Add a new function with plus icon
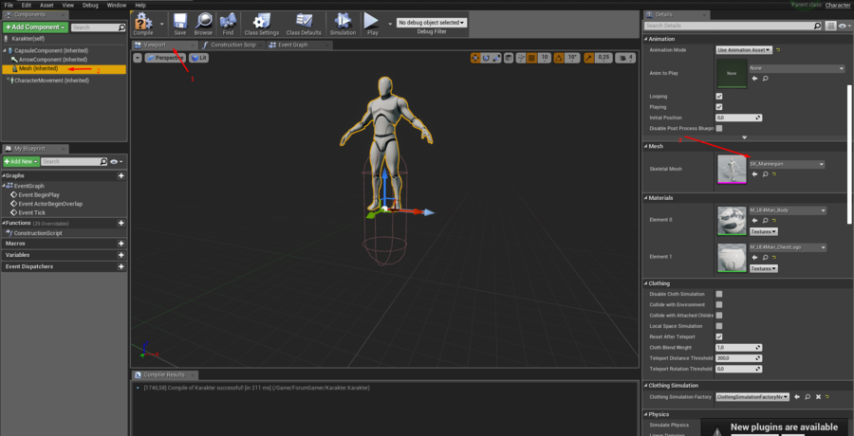This screenshot has height=436, width=854. 121,223
